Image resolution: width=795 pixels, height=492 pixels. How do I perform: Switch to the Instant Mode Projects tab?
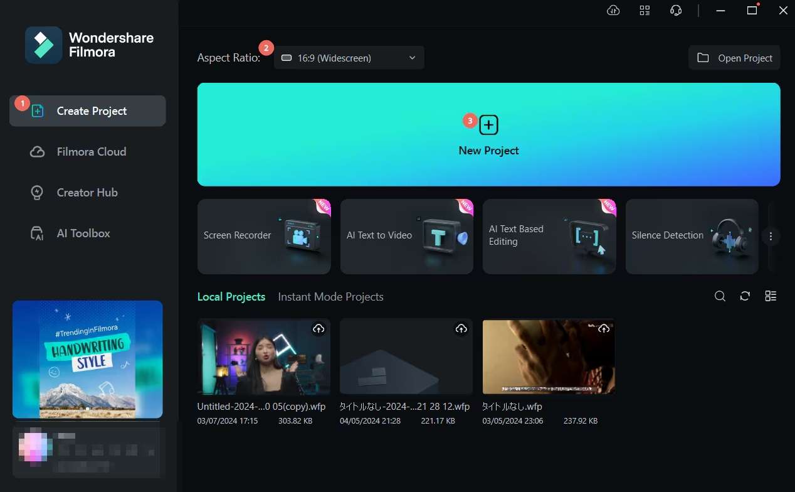(x=331, y=297)
